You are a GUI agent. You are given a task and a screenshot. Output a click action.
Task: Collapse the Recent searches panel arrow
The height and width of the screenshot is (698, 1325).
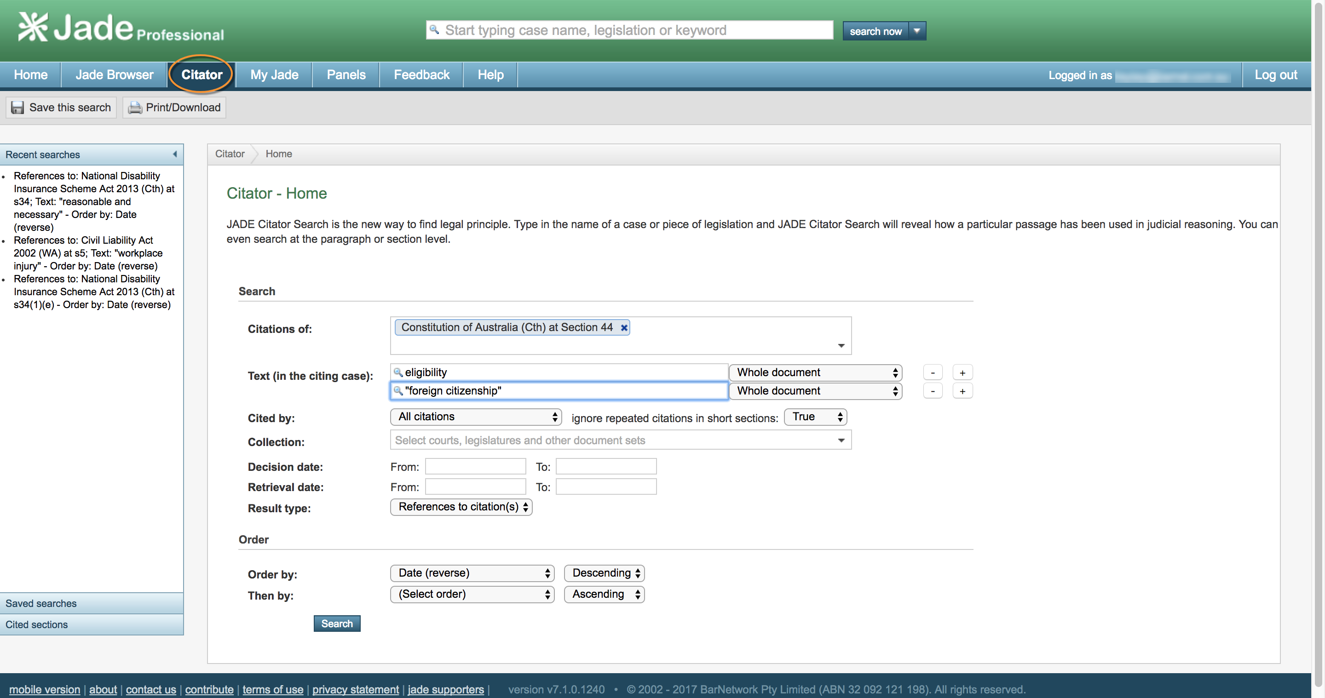175,154
